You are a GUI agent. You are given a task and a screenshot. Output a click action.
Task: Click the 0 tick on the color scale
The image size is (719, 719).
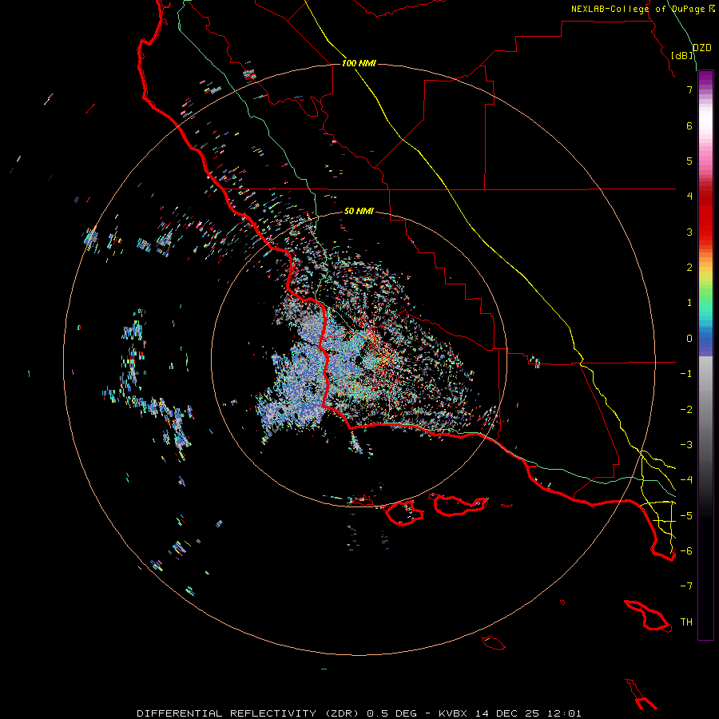pyautogui.click(x=689, y=339)
